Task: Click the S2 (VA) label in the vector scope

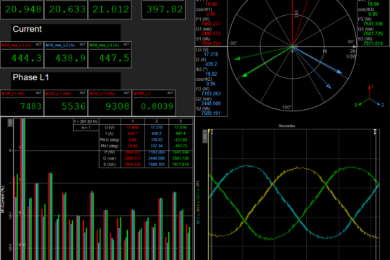Action: tap(203, 108)
